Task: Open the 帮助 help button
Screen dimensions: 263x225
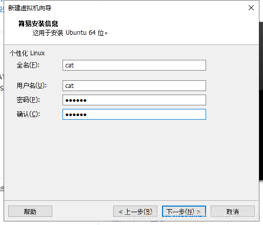Action: point(30,211)
